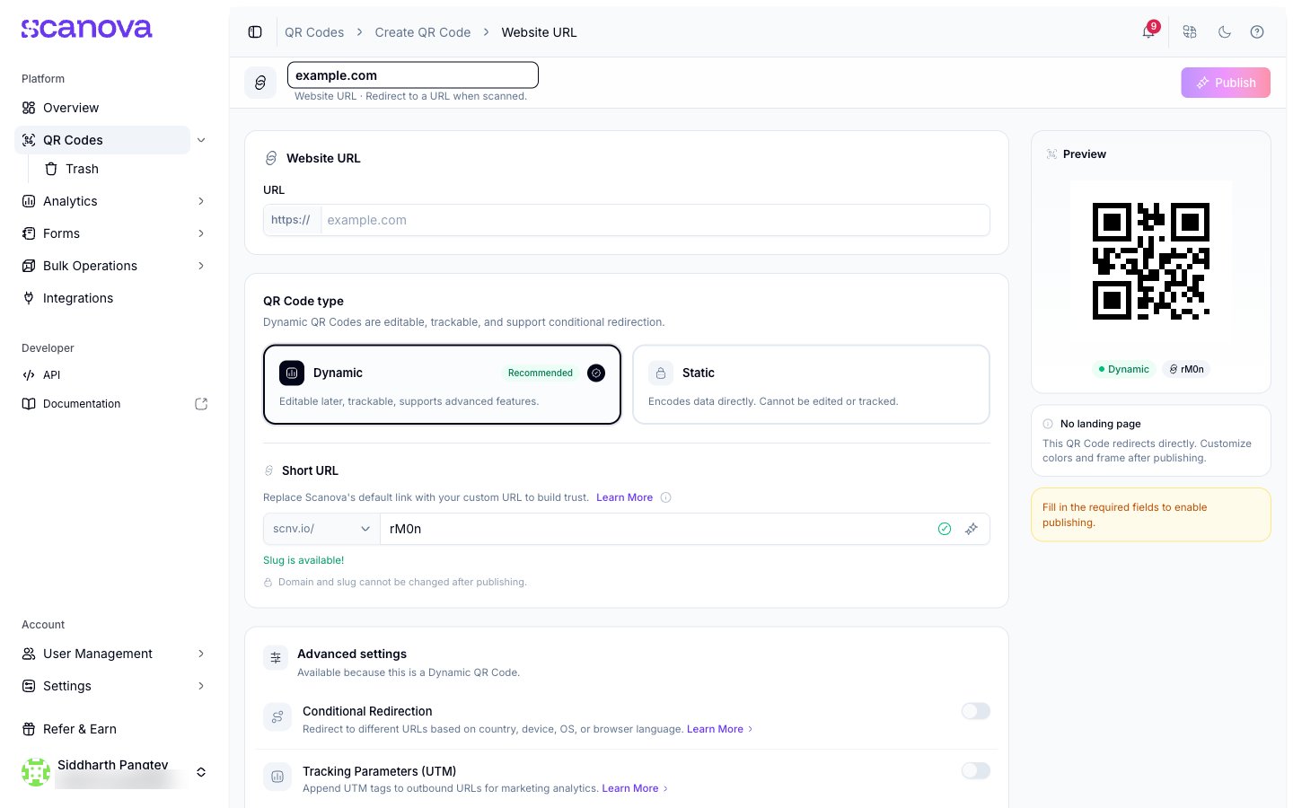The width and height of the screenshot is (1293, 808).
Task: Click the Conditional Redirection icon
Action: click(277, 717)
